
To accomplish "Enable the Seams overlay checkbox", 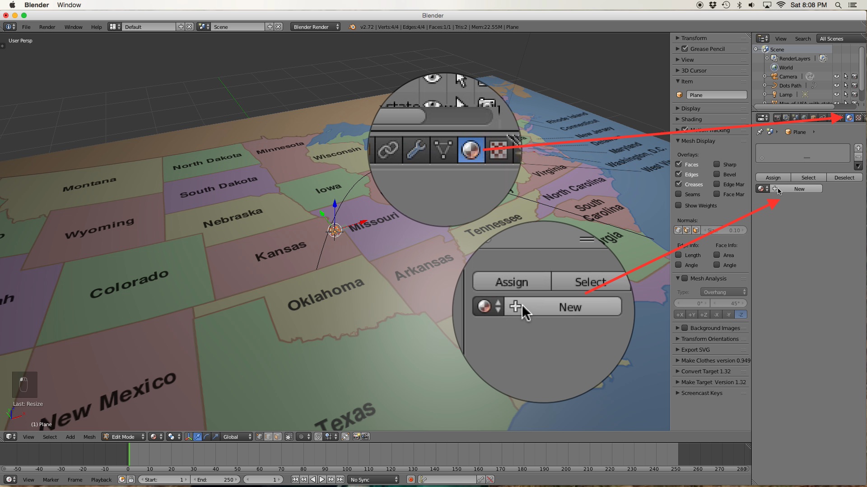I will tap(678, 194).
